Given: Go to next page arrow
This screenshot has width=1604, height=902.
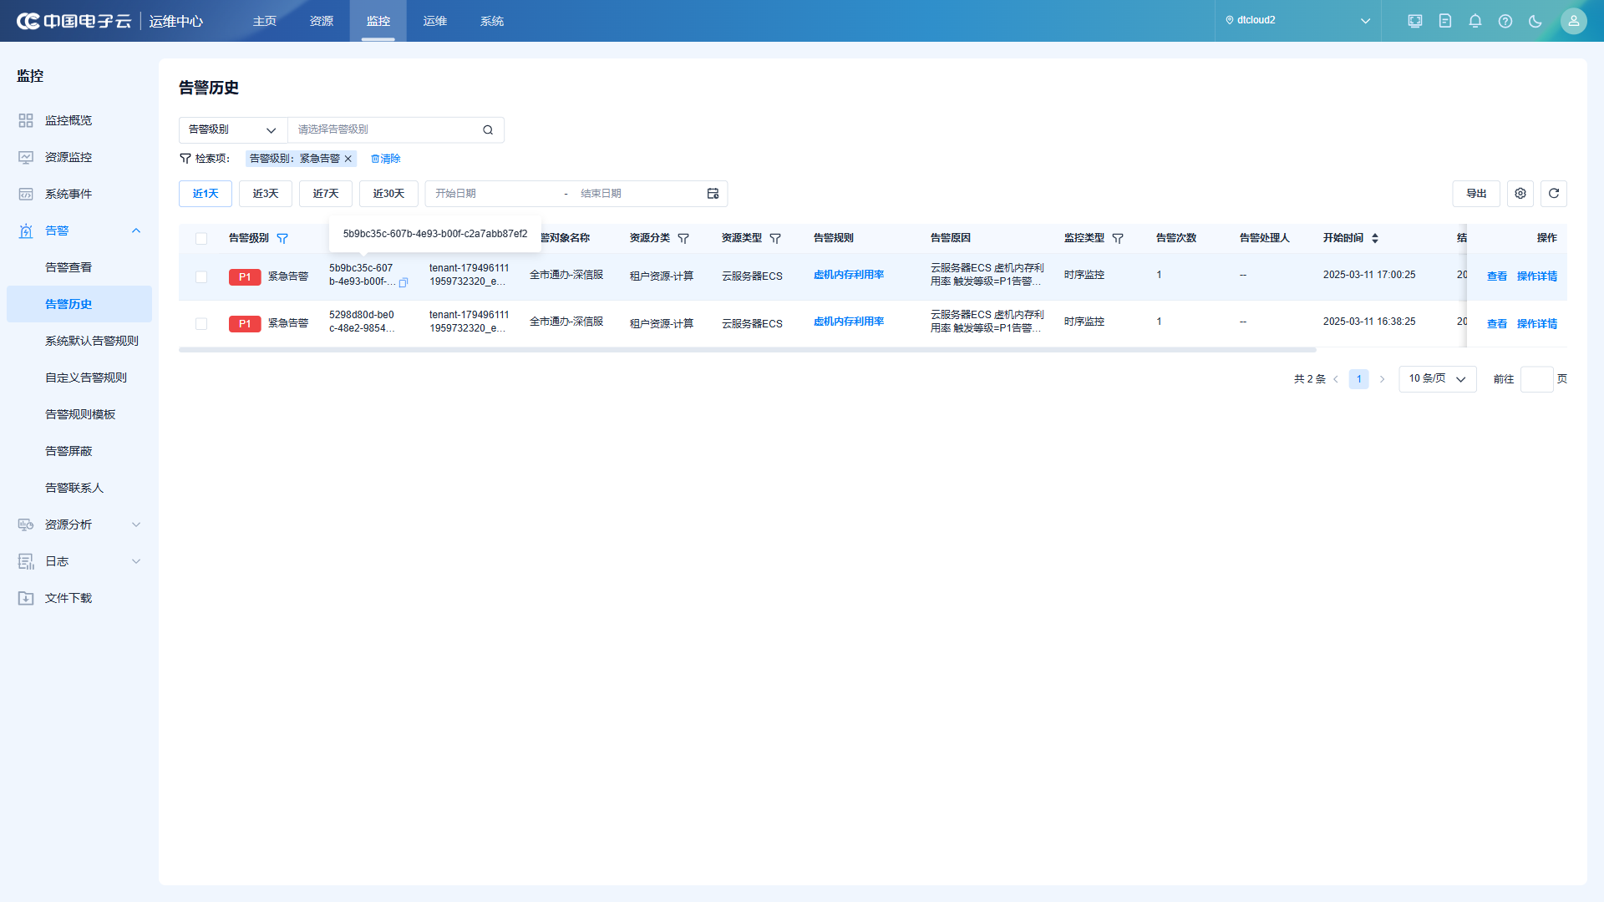Looking at the screenshot, I should [x=1382, y=379].
